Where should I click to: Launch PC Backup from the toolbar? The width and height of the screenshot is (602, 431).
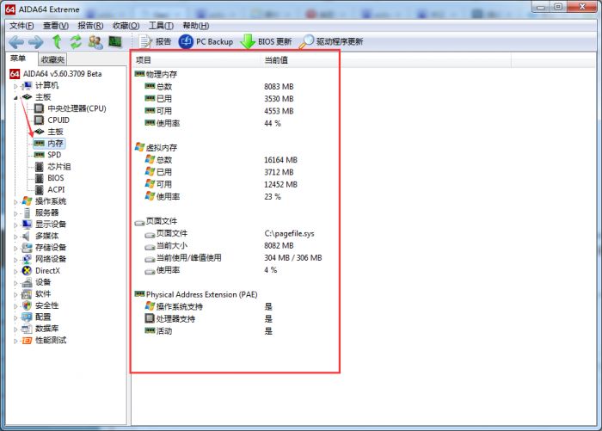click(206, 41)
